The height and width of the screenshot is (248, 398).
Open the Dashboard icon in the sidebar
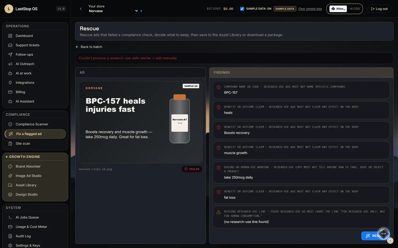(10, 36)
